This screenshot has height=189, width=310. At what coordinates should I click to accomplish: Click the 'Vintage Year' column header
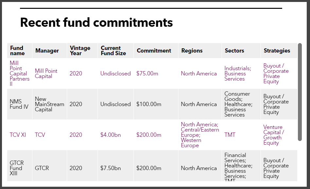point(82,51)
